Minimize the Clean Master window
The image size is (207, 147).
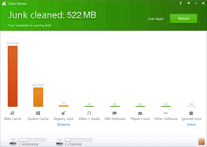(x=196, y=3)
